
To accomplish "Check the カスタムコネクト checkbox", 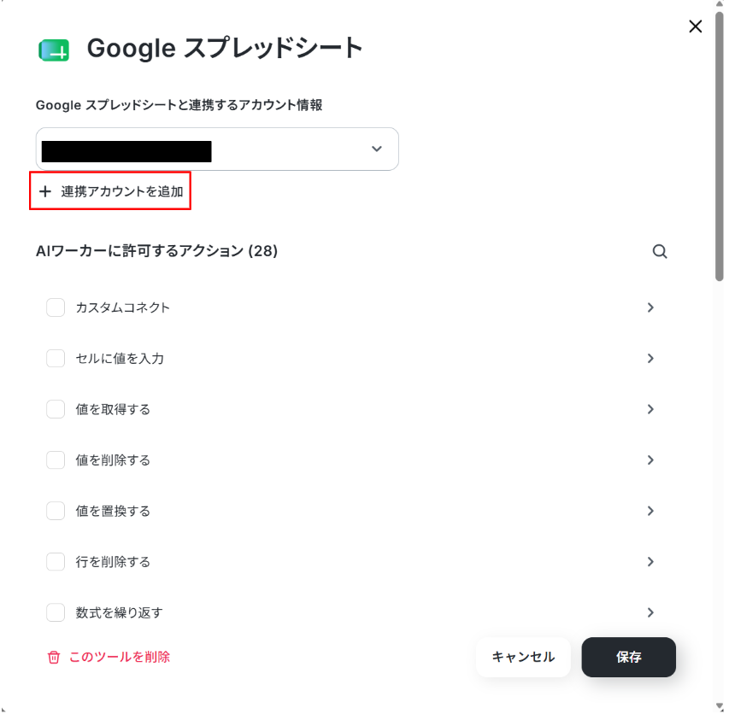I will [x=56, y=307].
